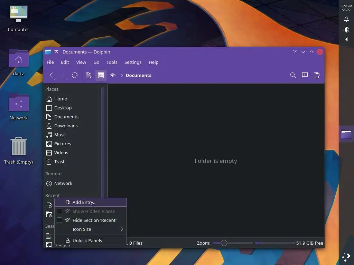Click the free disk space bar
This screenshot has height=265, width=354.
pyautogui.click(x=275, y=243)
